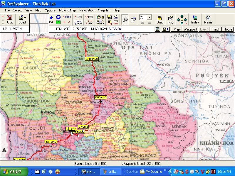Click the blue circle 12 waypoint icon
Screen dimensions: 235x176
tap(58, 17)
